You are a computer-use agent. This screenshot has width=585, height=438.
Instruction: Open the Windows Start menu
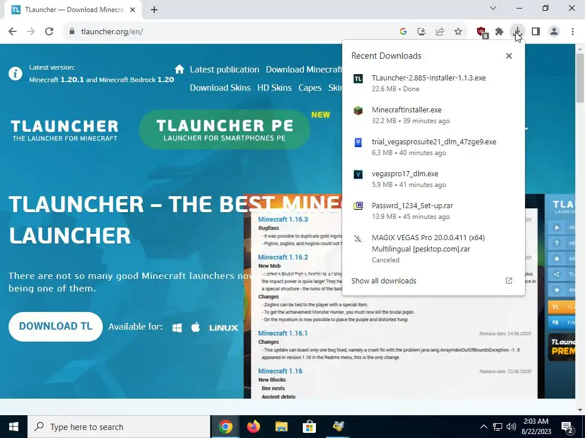tap(14, 427)
